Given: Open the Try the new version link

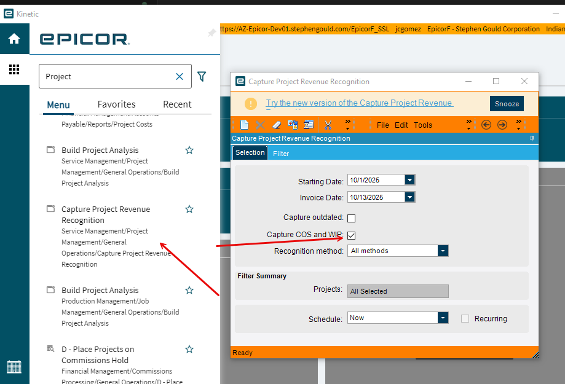Looking at the screenshot, I should (x=359, y=103).
